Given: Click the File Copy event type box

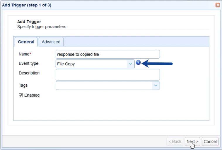Looking at the screenshot, I should [x=91, y=64].
